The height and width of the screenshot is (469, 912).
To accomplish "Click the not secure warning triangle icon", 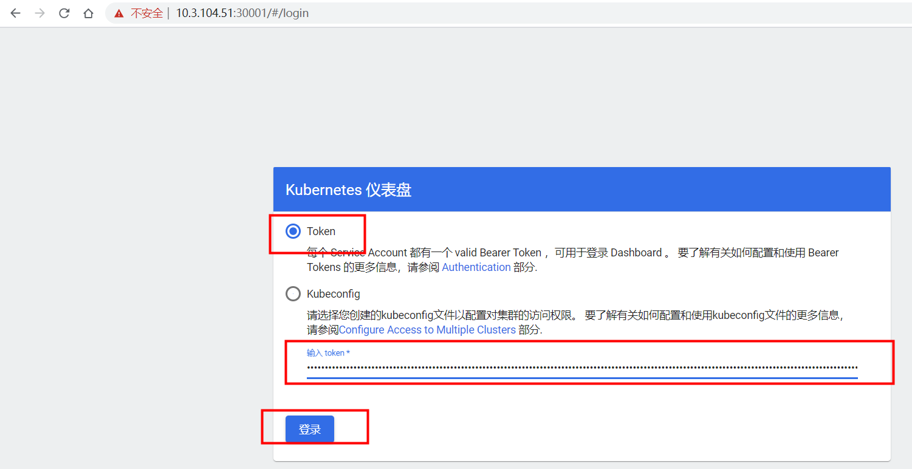I will pos(119,13).
